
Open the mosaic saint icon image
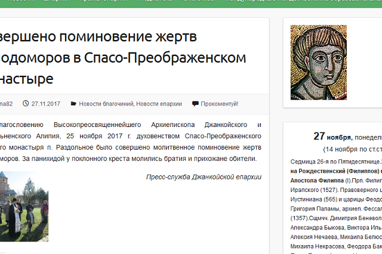pyautogui.click(x=318, y=62)
